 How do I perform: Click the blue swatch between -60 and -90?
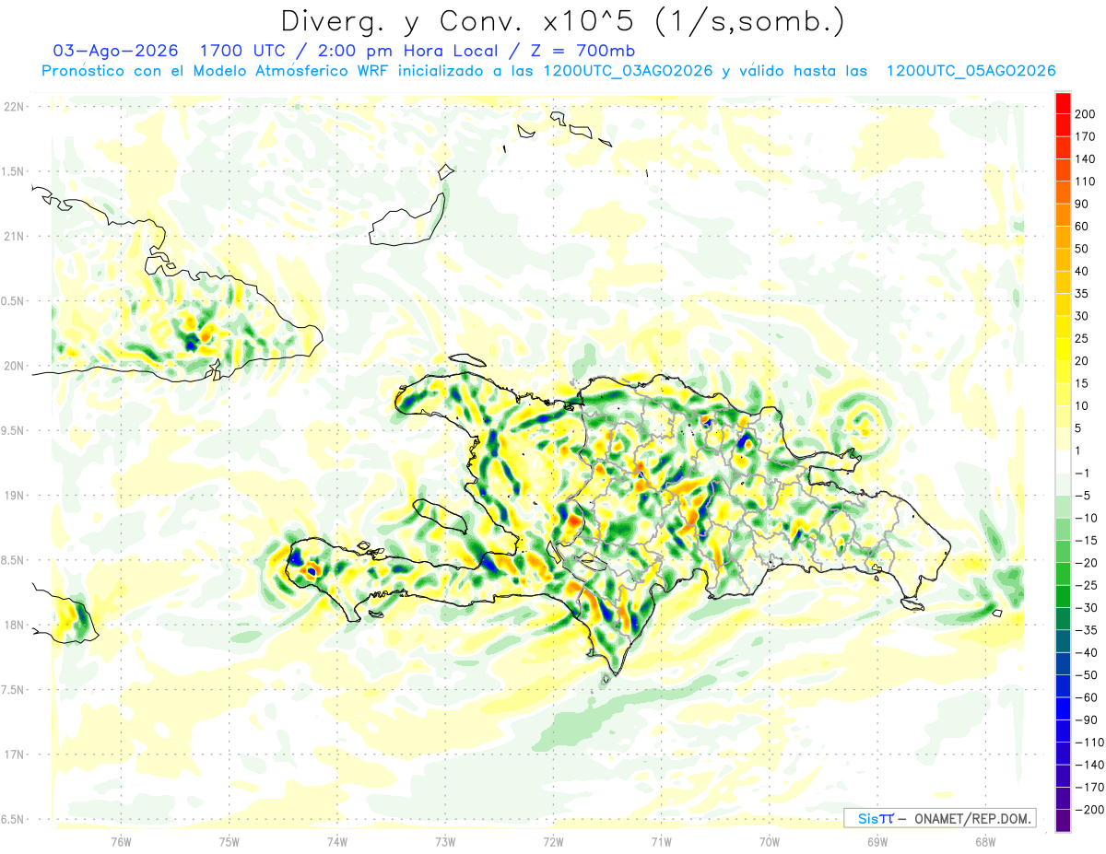click(x=1063, y=708)
